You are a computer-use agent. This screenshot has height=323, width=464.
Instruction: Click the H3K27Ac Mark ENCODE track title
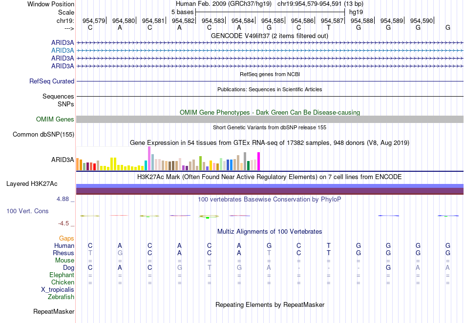tap(270, 177)
